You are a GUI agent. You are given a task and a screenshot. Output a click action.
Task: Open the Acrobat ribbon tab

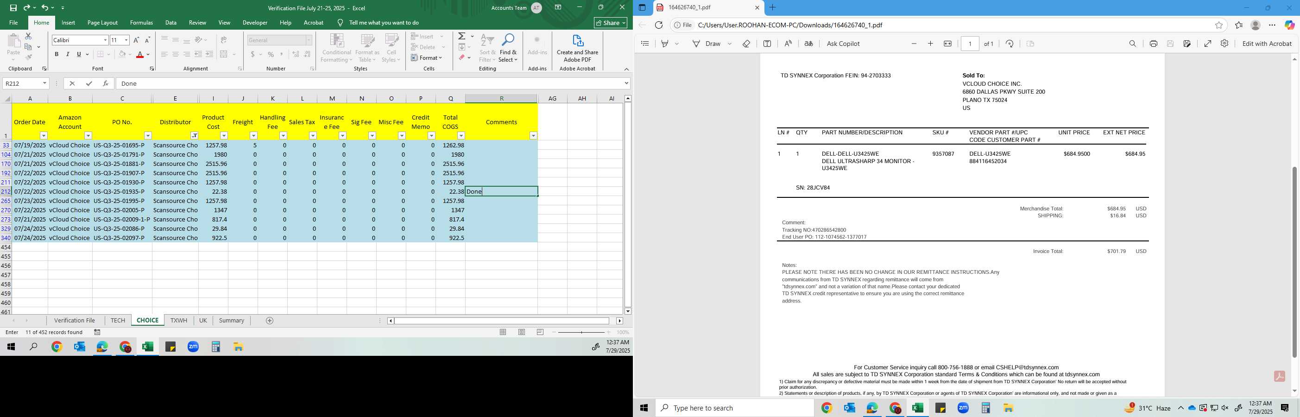[x=313, y=23]
